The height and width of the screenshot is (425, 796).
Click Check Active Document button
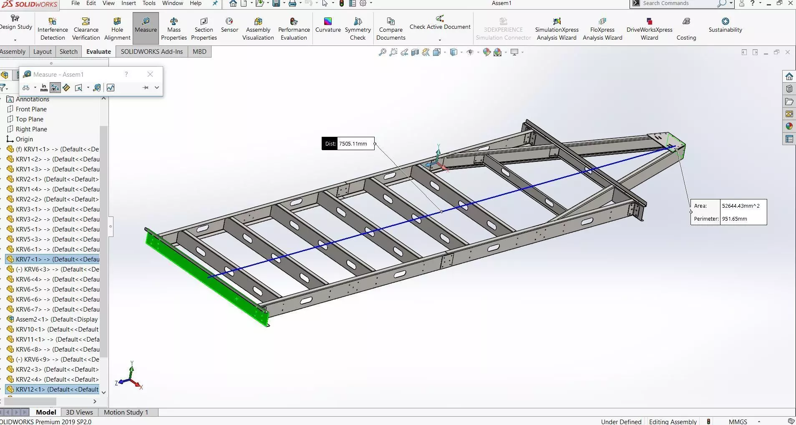pos(440,23)
